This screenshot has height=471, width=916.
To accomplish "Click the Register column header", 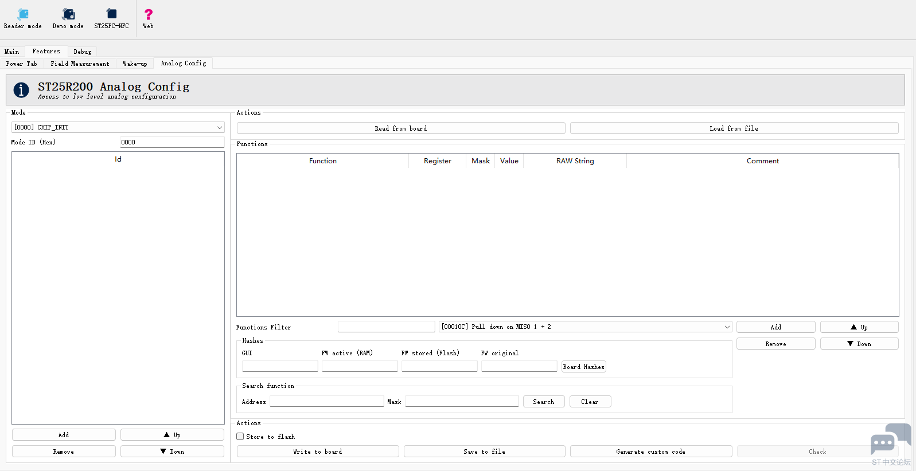I will [x=438, y=161].
